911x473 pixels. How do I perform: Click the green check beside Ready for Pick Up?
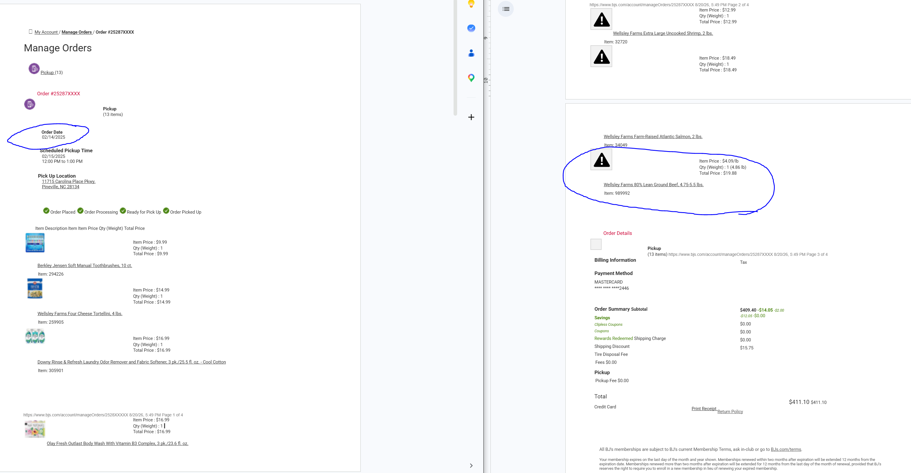coord(123,211)
